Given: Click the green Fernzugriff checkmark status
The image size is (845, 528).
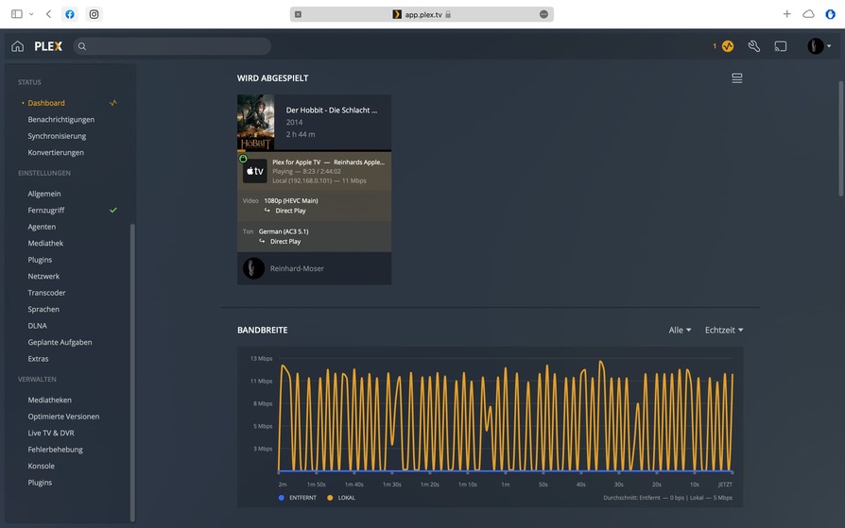Looking at the screenshot, I should (x=113, y=210).
